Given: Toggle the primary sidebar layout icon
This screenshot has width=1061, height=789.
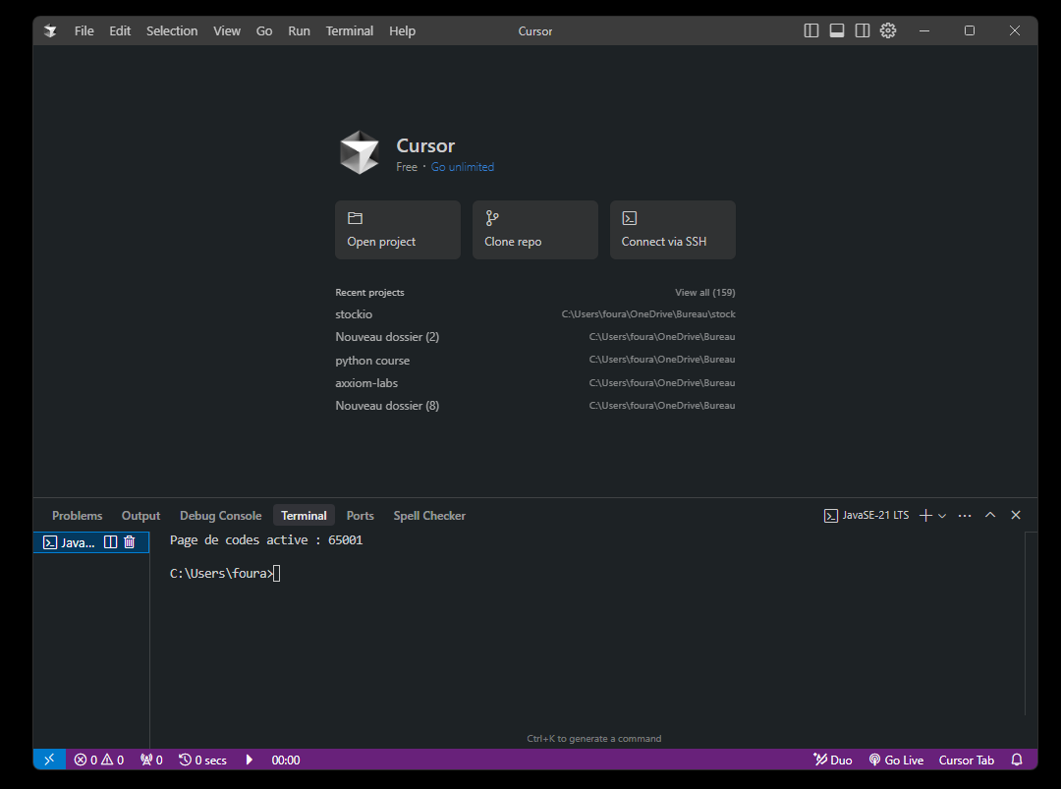Looking at the screenshot, I should point(811,30).
